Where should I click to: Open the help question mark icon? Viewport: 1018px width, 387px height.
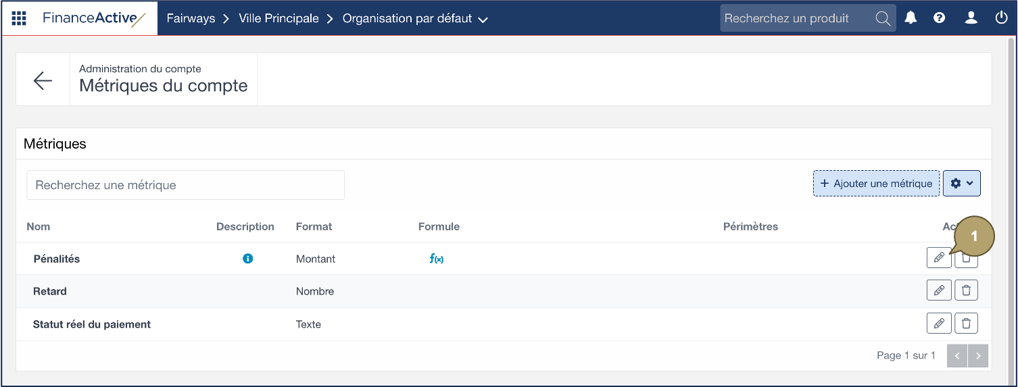(x=939, y=18)
